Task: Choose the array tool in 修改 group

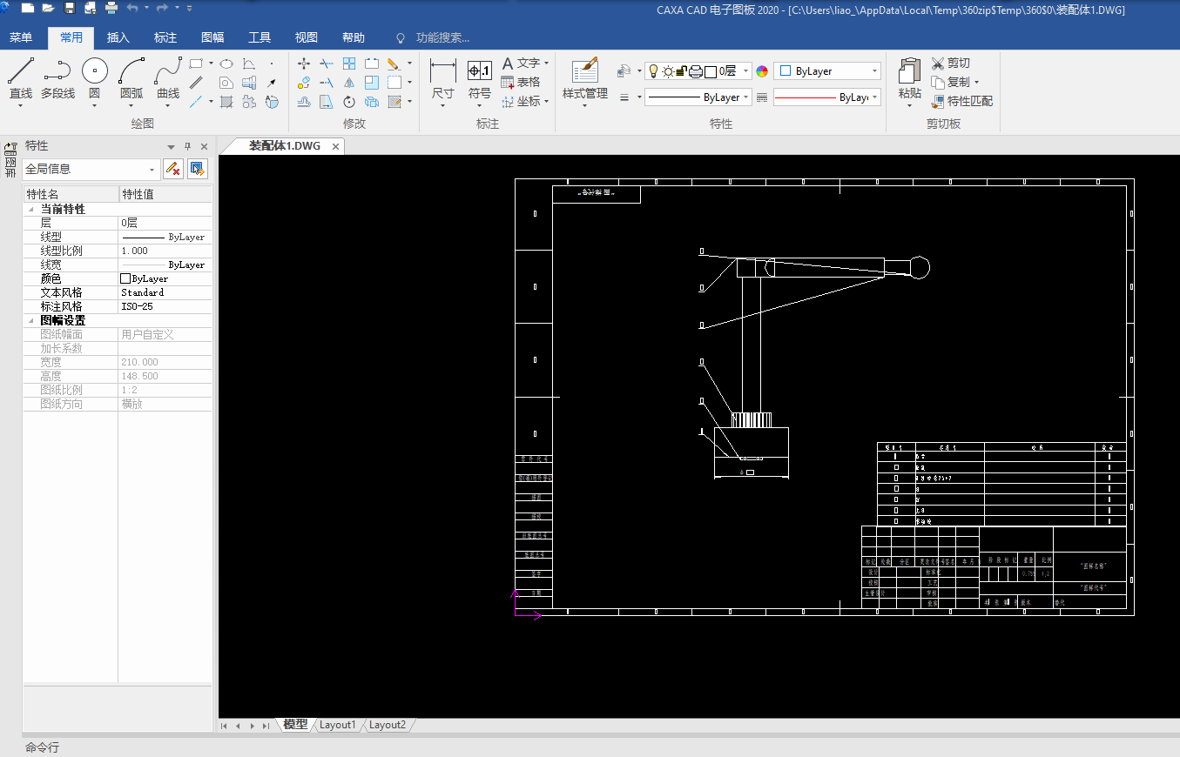Action: pyautogui.click(x=349, y=64)
